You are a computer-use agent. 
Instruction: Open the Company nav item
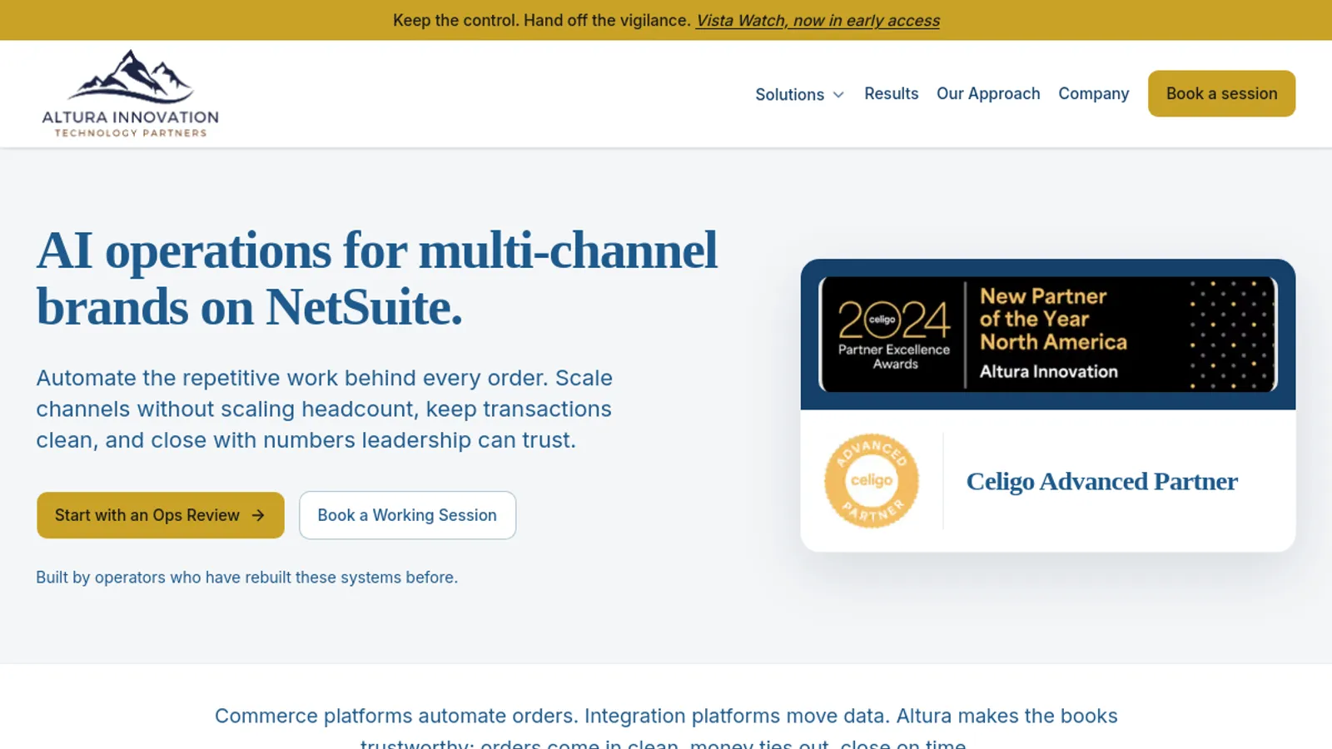coord(1093,94)
